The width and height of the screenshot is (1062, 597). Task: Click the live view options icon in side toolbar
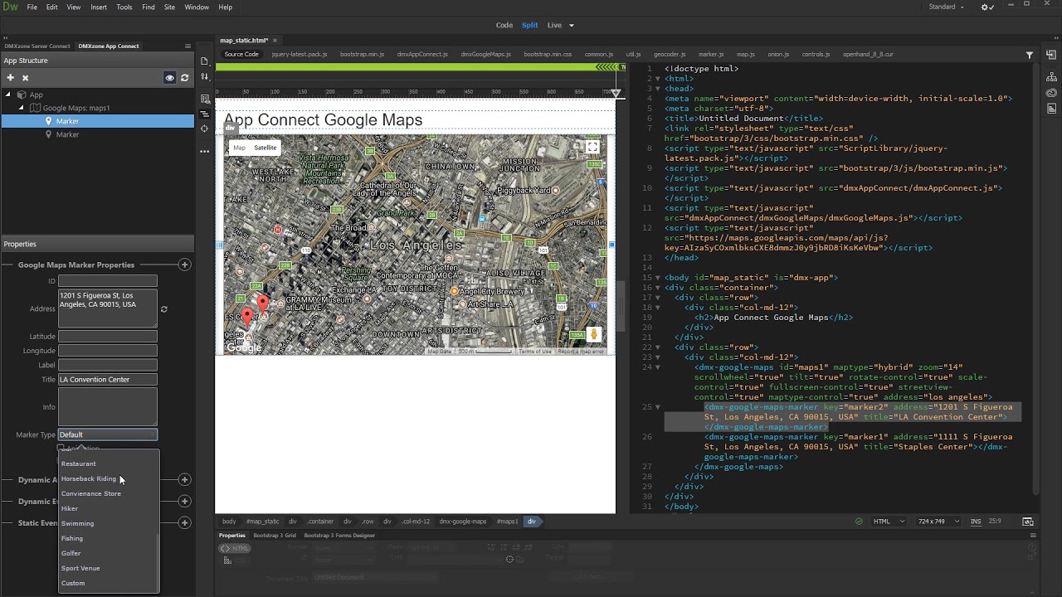coord(204,99)
